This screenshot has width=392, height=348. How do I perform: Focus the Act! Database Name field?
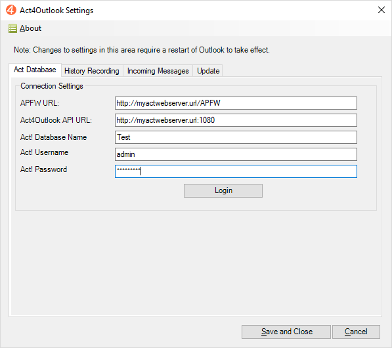pyautogui.click(x=236, y=137)
